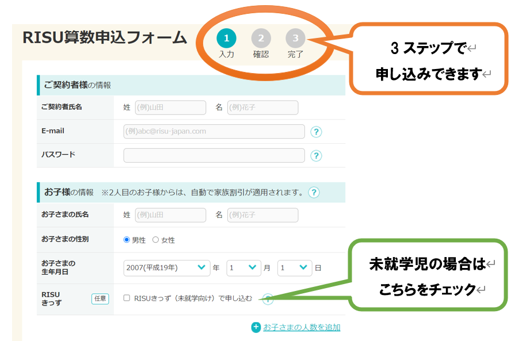The image size is (522, 341).
Task: Click the help icon next to パスワード field
Action: (x=316, y=156)
